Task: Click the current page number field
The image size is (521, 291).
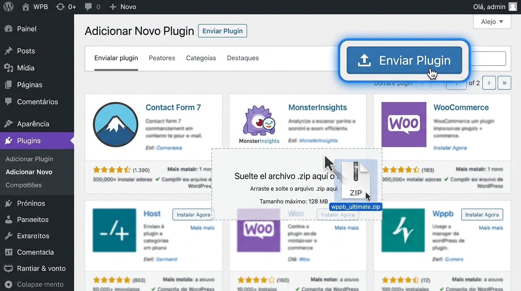Action: (457, 83)
